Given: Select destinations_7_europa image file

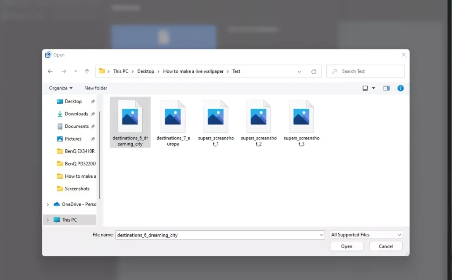Looking at the screenshot, I should pos(173,122).
